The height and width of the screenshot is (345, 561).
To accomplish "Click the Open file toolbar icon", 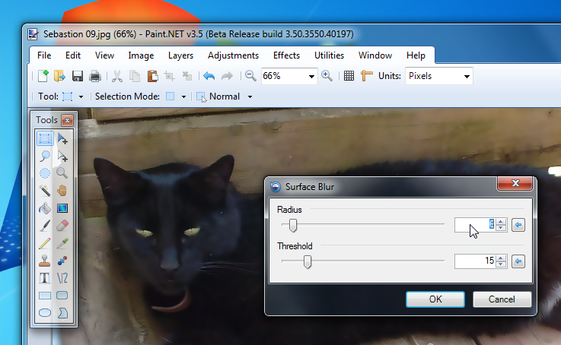I will (x=59, y=76).
